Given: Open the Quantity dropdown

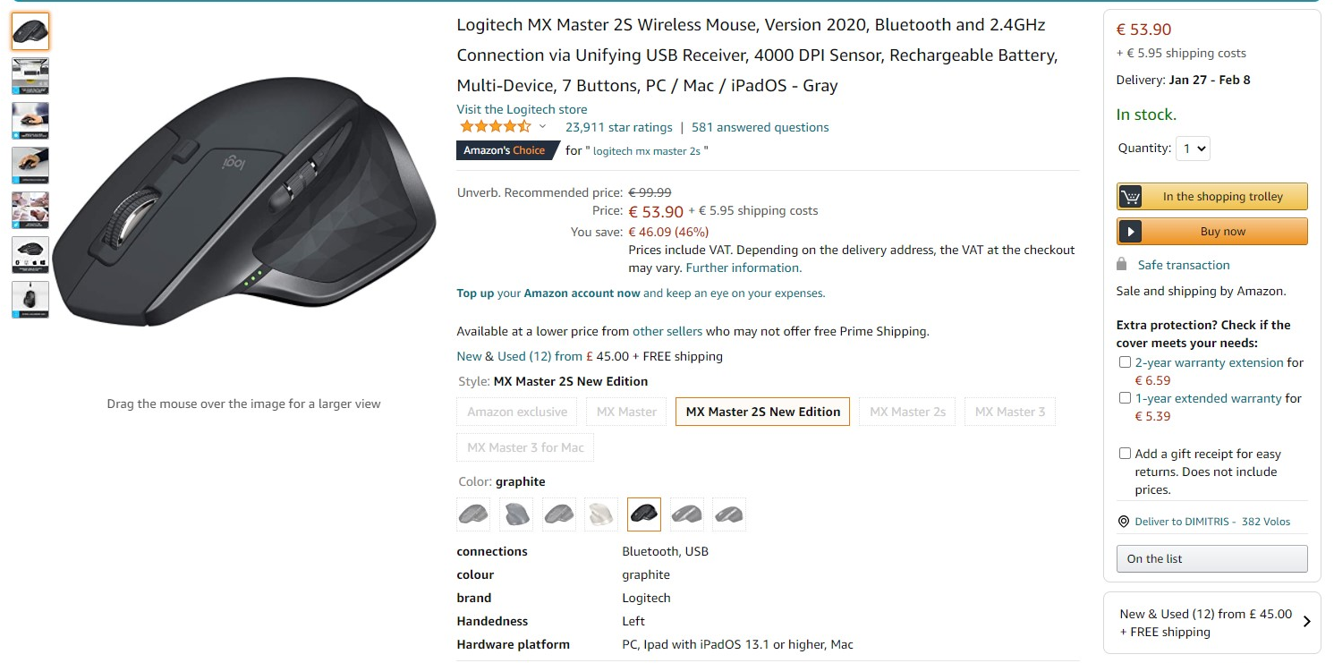Looking at the screenshot, I should click(1194, 149).
